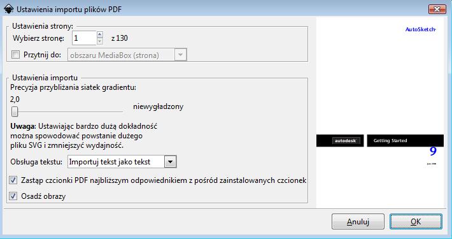This screenshot has height=239, width=452.
Task: Close the PDF import settings dialog
Action: pyautogui.click(x=437, y=9)
